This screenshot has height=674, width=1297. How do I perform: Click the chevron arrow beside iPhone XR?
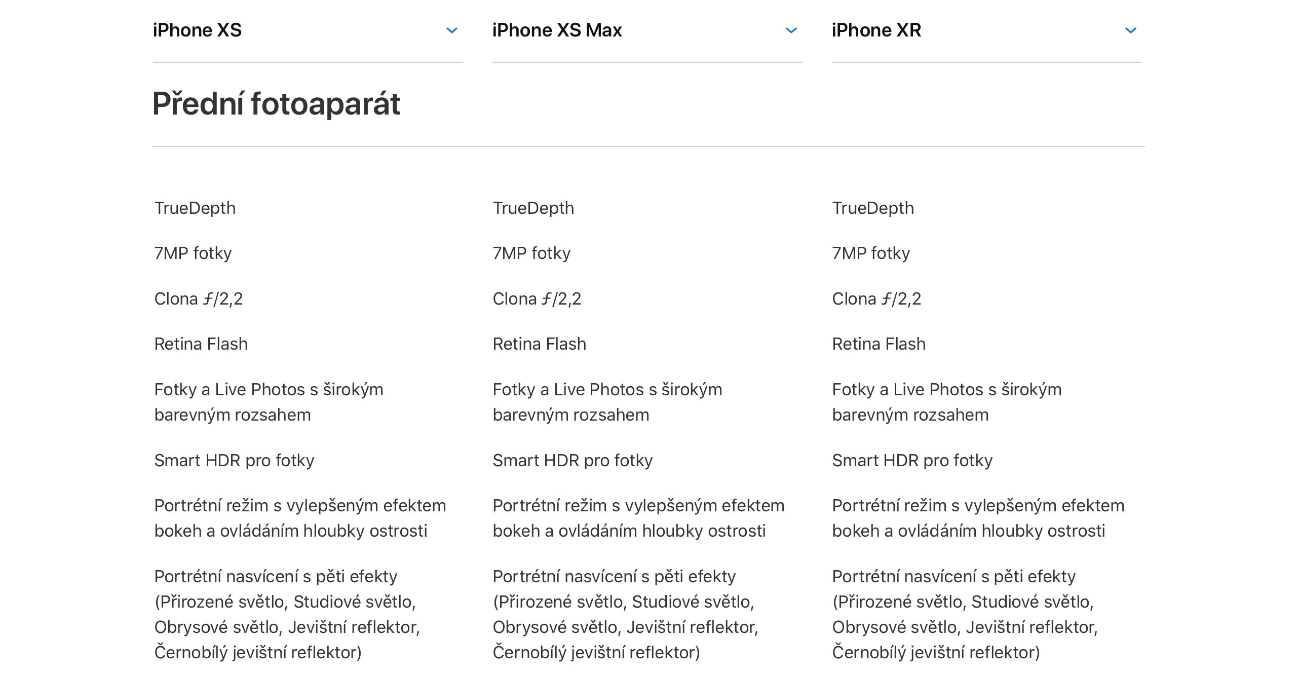coord(1130,30)
